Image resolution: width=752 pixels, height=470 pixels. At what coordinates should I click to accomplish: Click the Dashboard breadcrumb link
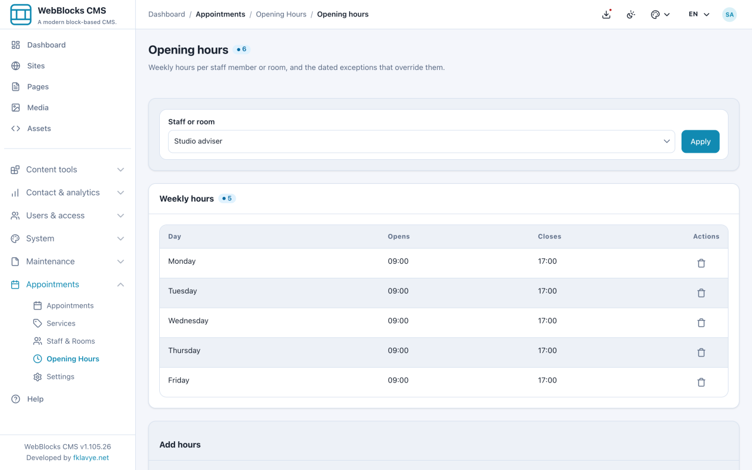point(167,14)
